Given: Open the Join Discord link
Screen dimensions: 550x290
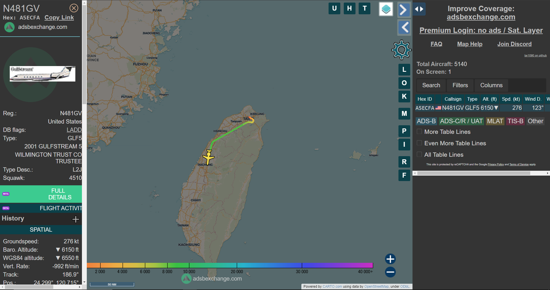Looking at the screenshot, I should (x=514, y=44).
